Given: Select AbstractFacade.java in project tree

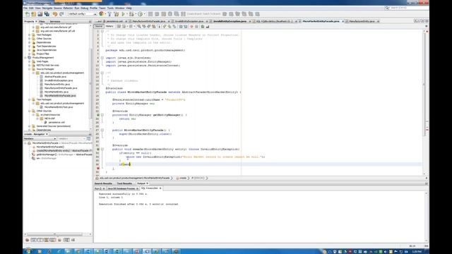Looking at the screenshot, I should click(55, 77).
